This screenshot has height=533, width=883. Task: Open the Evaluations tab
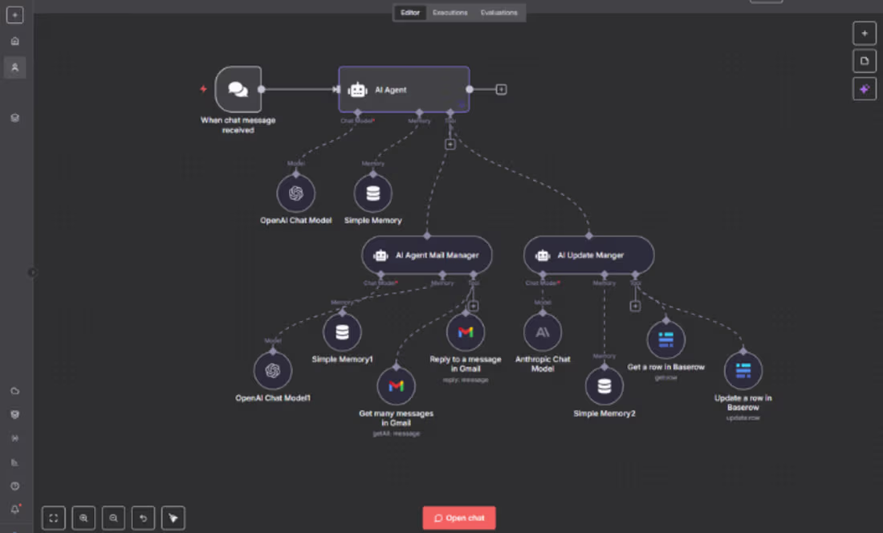click(x=498, y=12)
